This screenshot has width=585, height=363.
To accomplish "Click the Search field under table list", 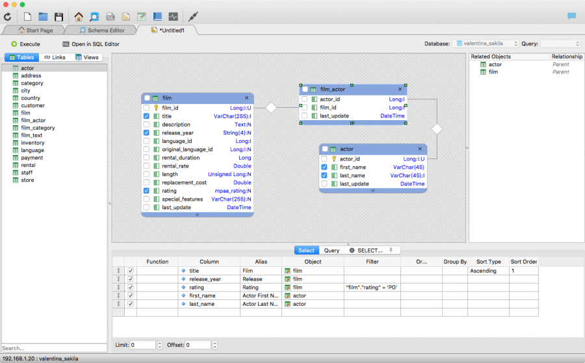I will [54, 348].
